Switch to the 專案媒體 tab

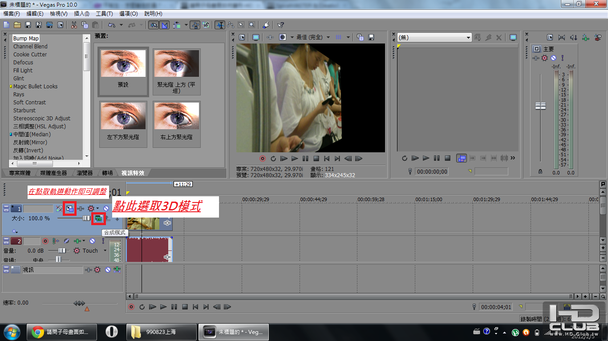(x=20, y=173)
